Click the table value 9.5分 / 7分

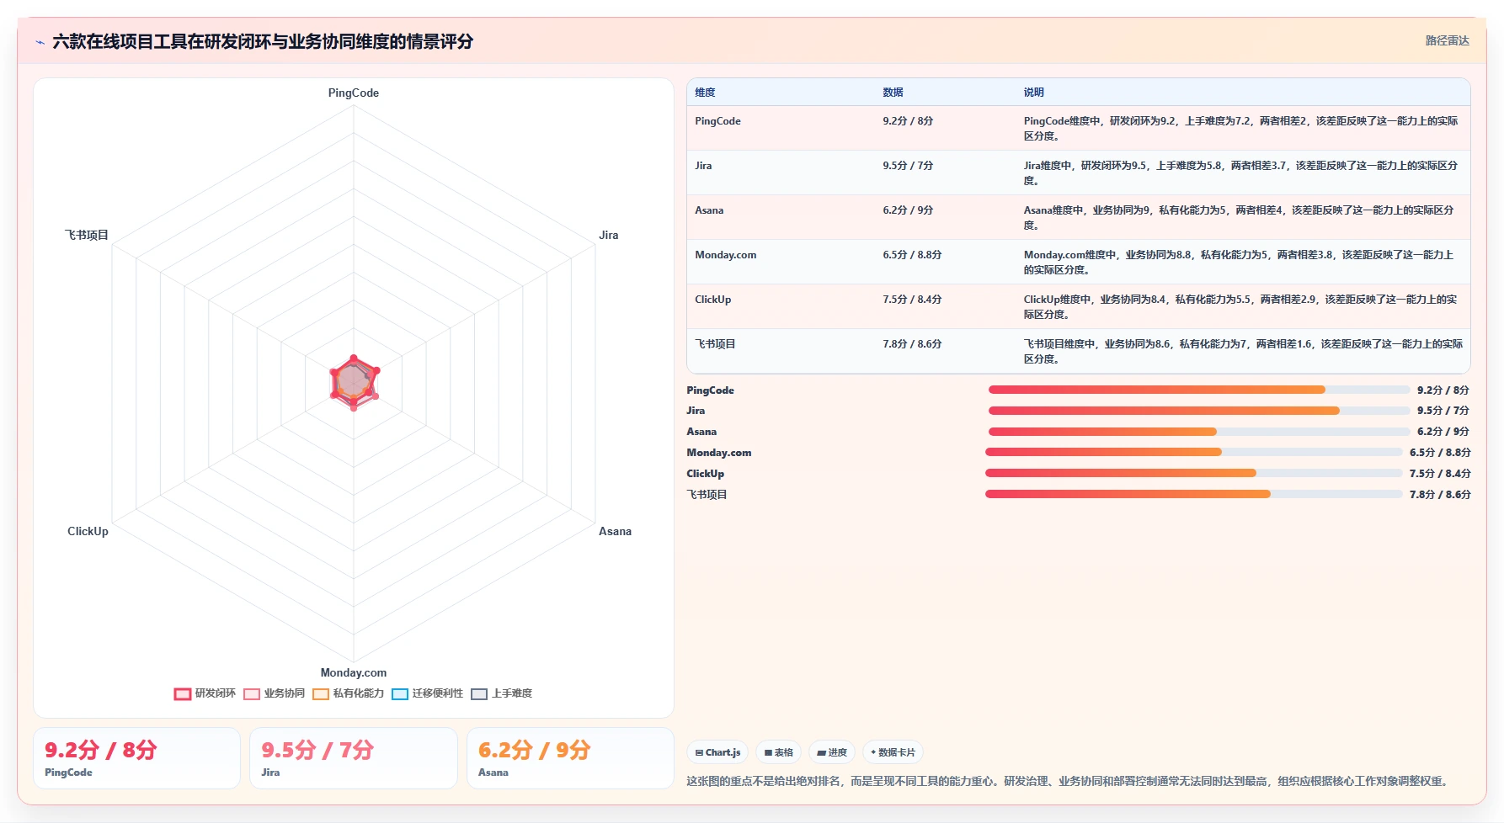[x=908, y=166]
